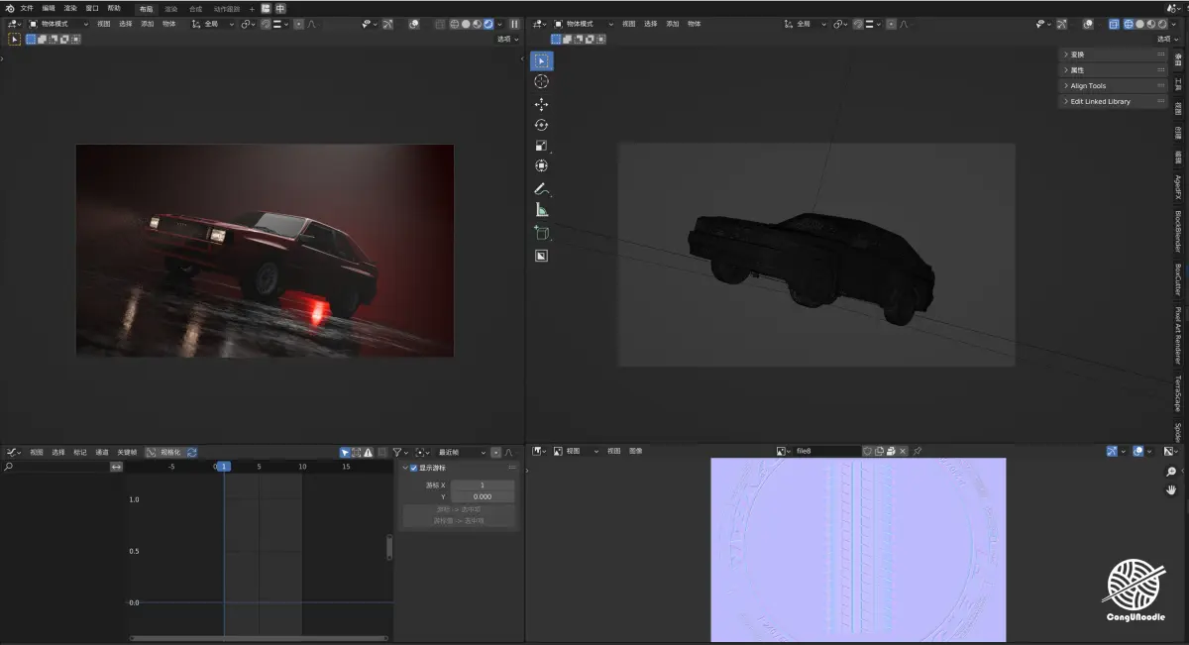Open 选项 options dropdown in left viewport

coord(508,39)
